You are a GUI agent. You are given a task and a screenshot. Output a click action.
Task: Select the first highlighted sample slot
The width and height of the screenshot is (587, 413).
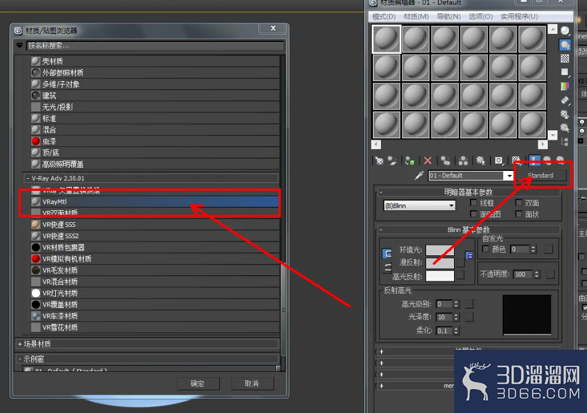click(386, 39)
